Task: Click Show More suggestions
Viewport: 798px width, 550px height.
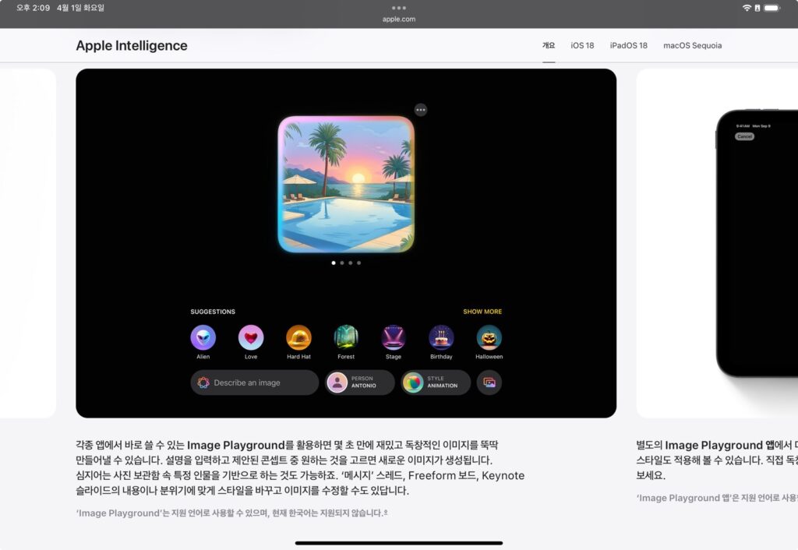Action: click(x=482, y=312)
